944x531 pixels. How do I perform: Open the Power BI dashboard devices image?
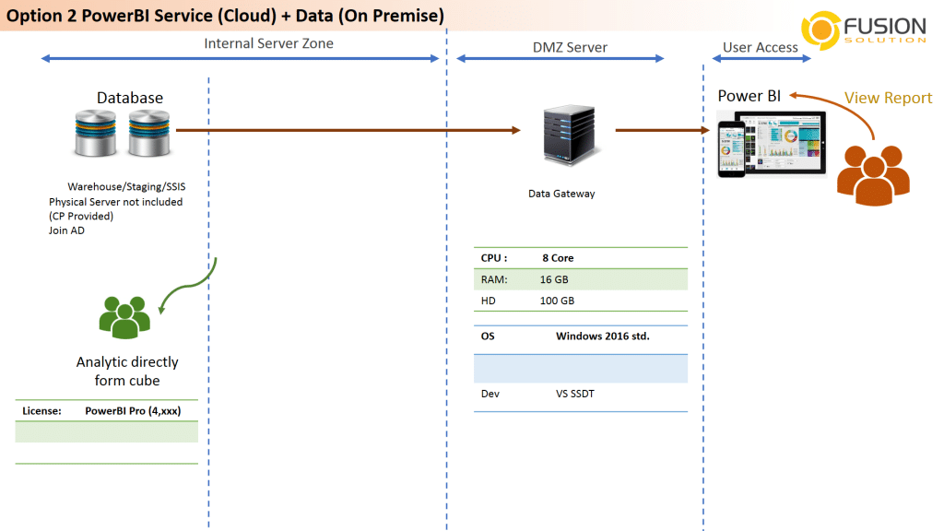coord(772,144)
